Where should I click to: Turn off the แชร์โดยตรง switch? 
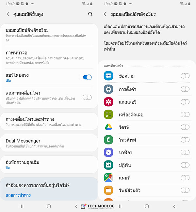point(87,77)
